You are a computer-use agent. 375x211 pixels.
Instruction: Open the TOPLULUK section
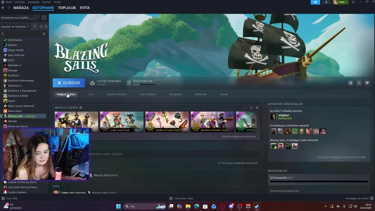pos(67,8)
